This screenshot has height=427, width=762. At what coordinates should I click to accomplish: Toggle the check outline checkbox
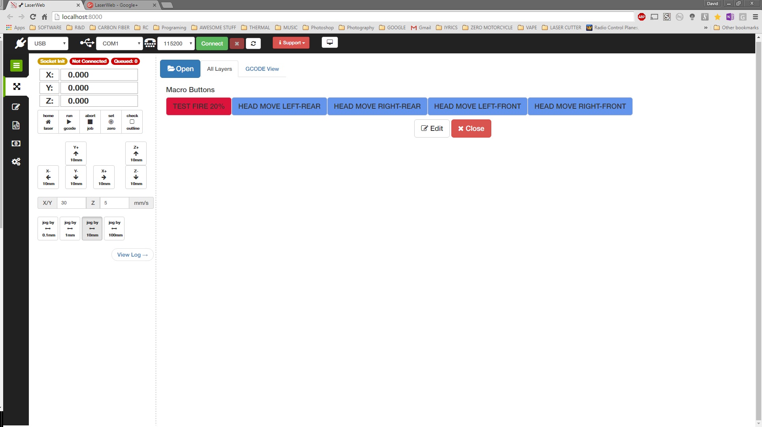[x=132, y=122]
